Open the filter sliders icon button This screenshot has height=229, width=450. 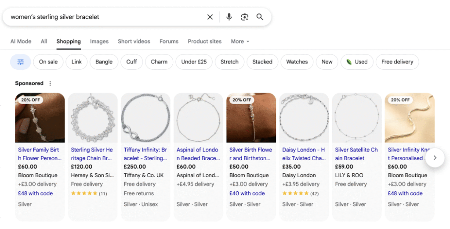20,62
